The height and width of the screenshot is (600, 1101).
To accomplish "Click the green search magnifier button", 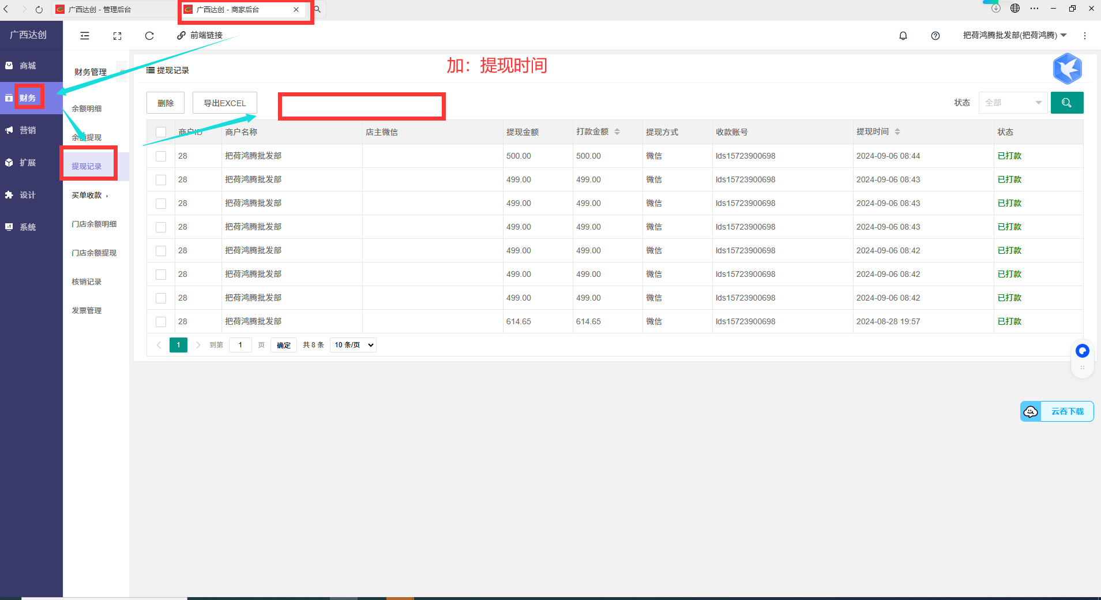I will point(1066,103).
